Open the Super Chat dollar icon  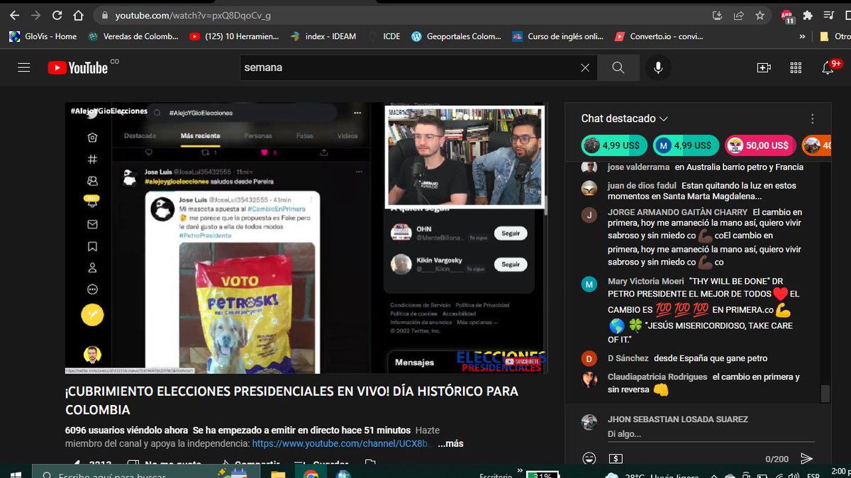click(616, 459)
